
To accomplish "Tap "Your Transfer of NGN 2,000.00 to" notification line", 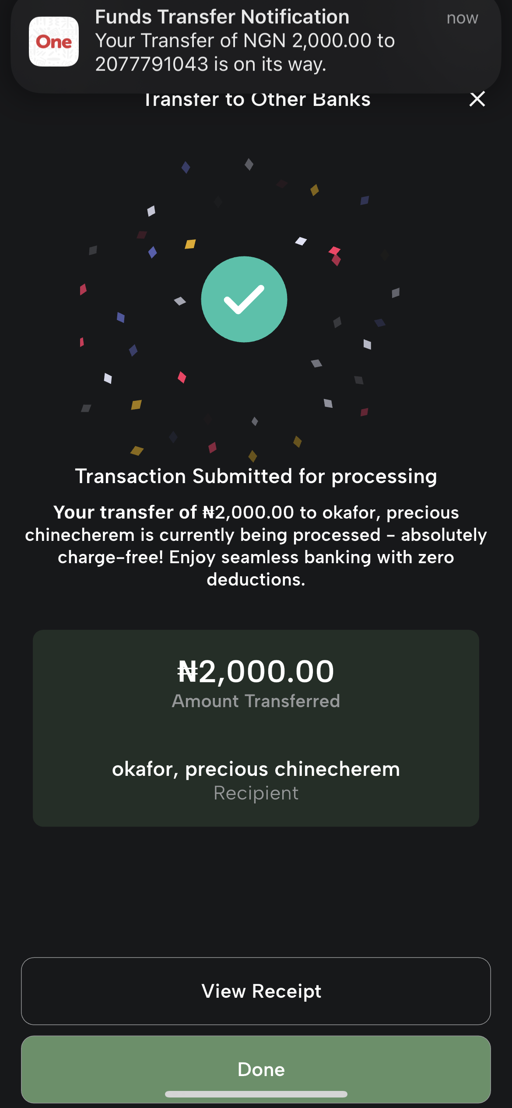I will [x=245, y=41].
